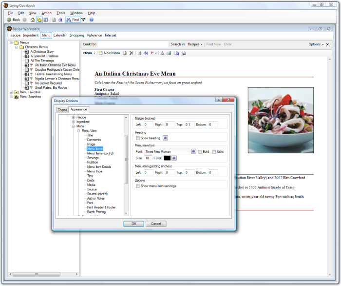Screen dimensions: 341x286
Task: Open the Options dropdown in search bar
Action: tap(316, 44)
